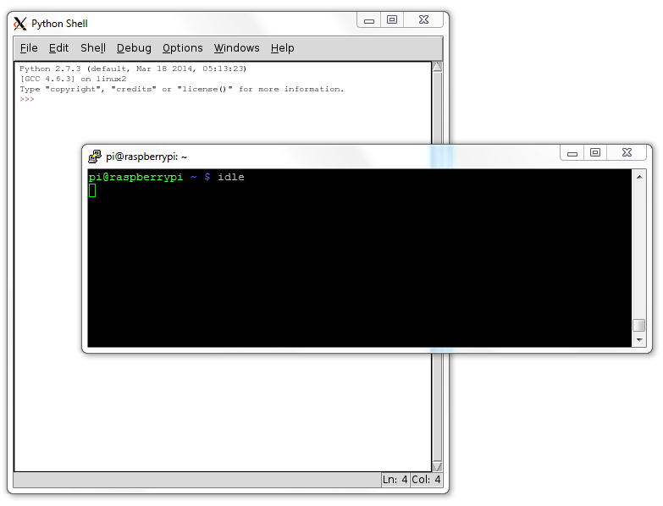The height and width of the screenshot is (506, 663).
Task: Click the terminal scrollbar down arrow
Action: point(639,340)
